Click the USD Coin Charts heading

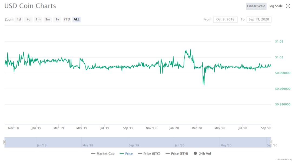[x=30, y=6]
